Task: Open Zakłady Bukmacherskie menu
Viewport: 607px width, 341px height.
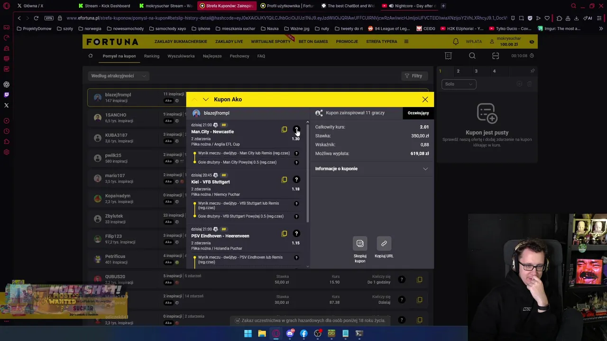Action: [x=181, y=42]
